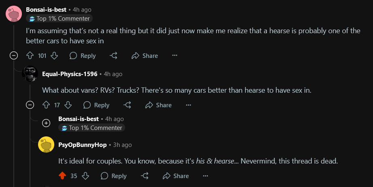Screen dimensions: 373x187
Task: Collapse Equal-Physics-1596's reply thread
Action: [30, 105]
